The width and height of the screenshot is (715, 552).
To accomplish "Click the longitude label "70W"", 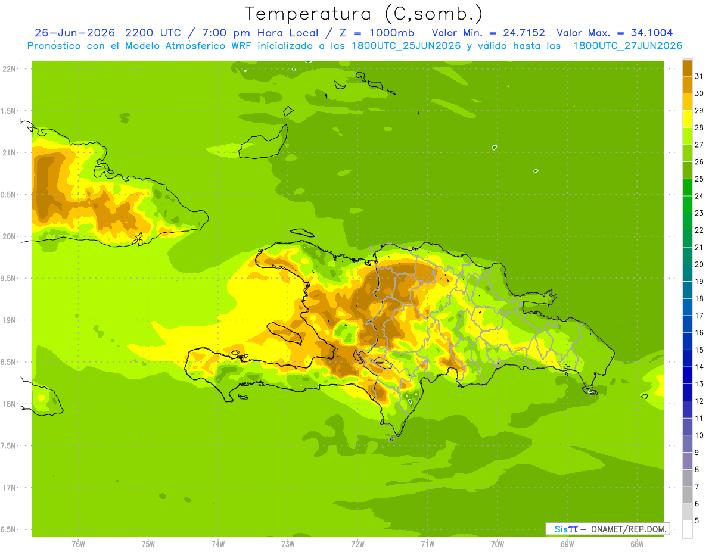I will (498, 544).
